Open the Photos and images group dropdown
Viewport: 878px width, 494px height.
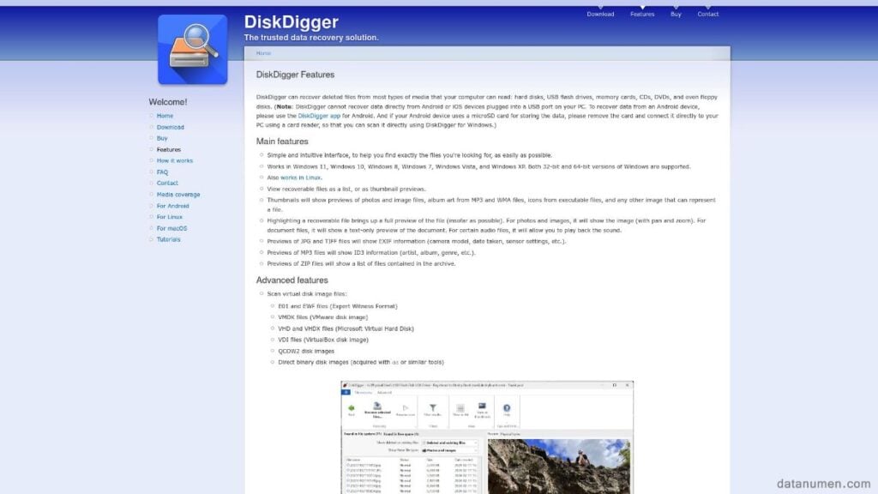pos(450,451)
